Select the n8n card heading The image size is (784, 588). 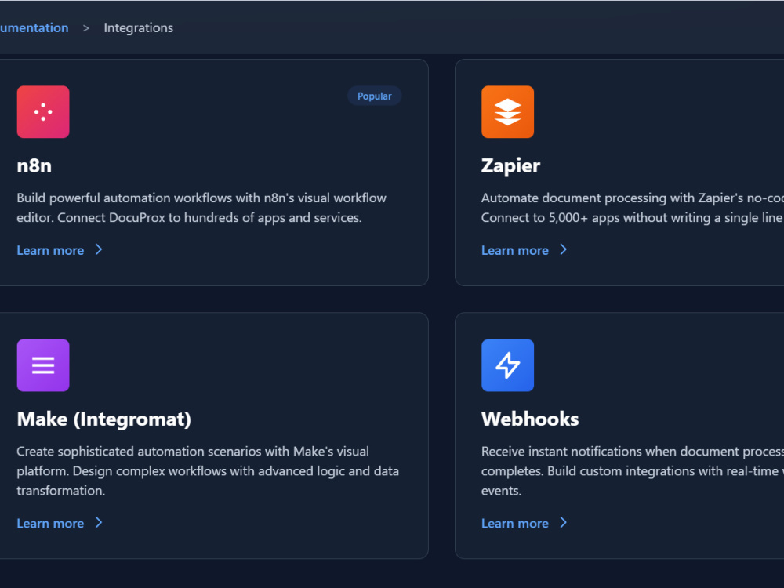click(34, 165)
